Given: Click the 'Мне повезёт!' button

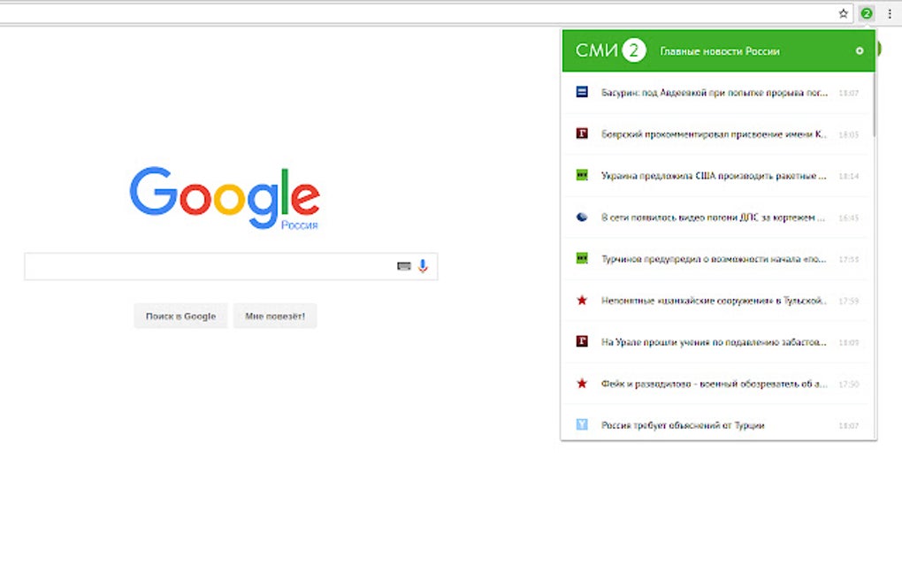Looking at the screenshot, I should (x=275, y=316).
